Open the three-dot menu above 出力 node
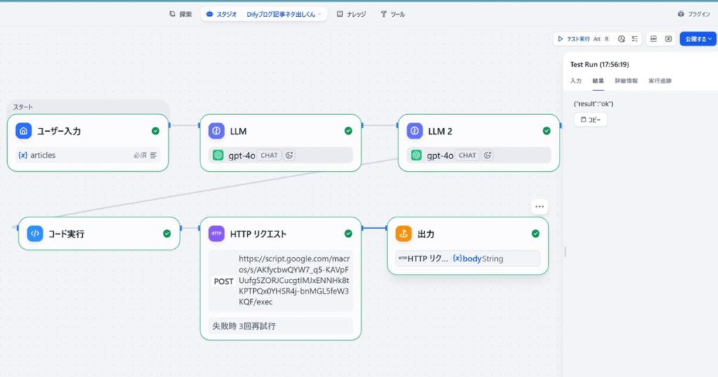The width and height of the screenshot is (718, 377). point(540,207)
